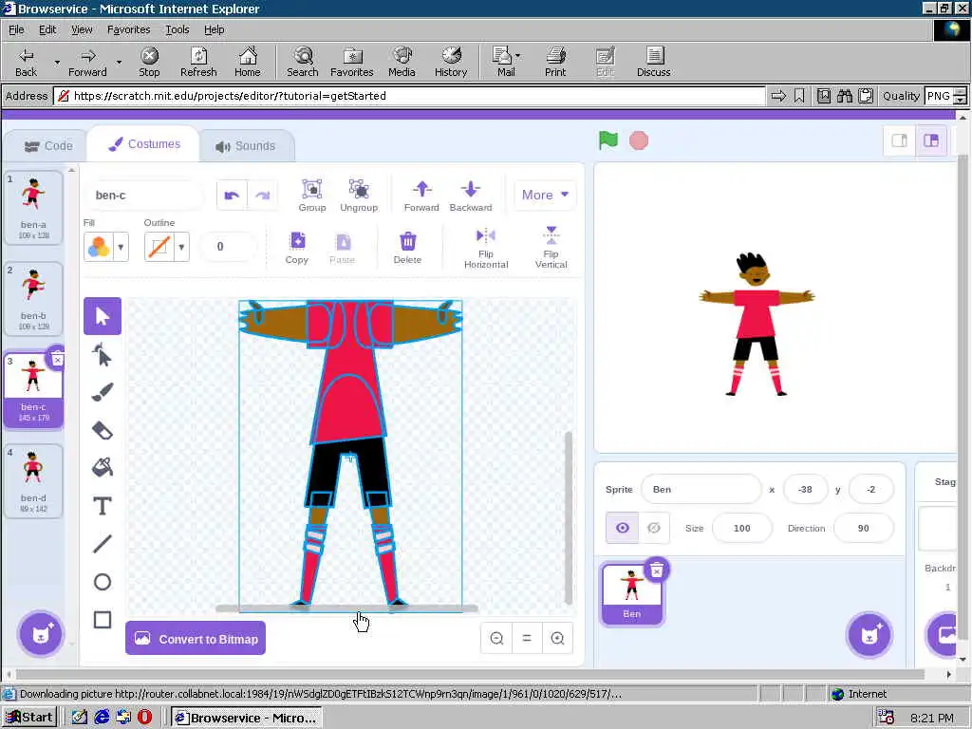Select the Eraser tool

point(103,430)
